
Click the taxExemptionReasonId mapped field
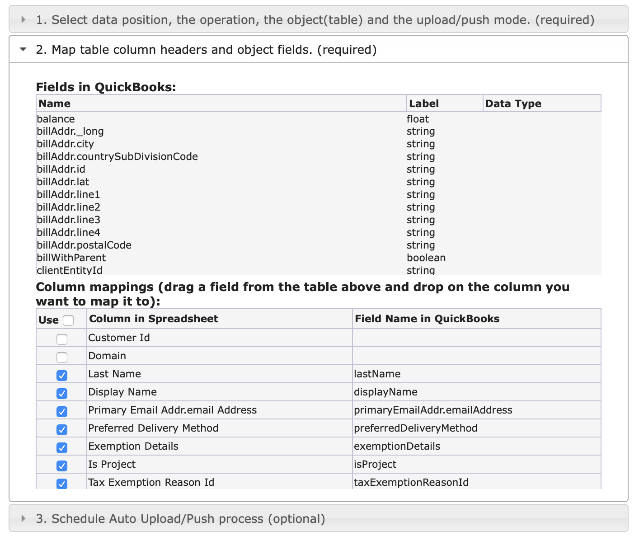tap(477, 481)
